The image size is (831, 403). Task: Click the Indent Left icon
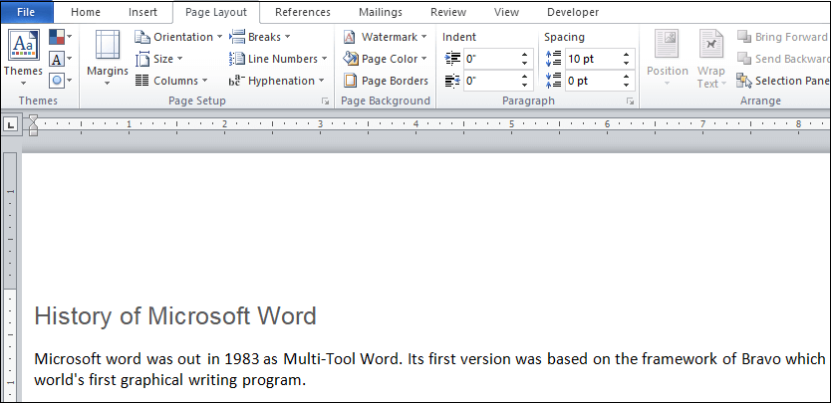(x=452, y=59)
